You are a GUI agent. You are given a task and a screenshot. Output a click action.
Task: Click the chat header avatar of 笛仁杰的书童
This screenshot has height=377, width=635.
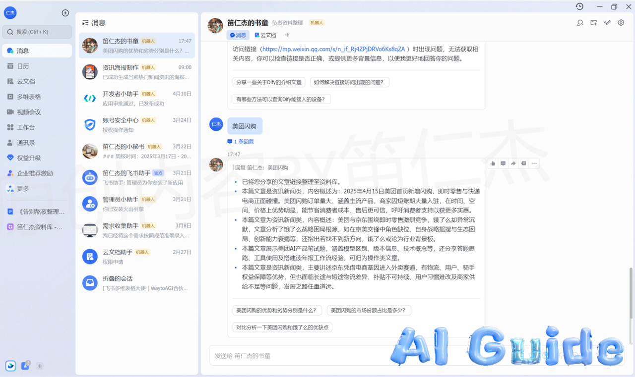215,26
